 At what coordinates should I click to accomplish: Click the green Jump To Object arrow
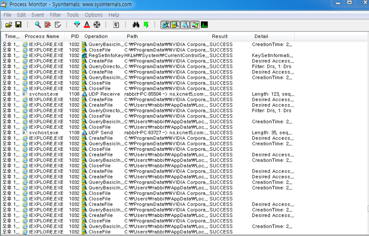coord(146,25)
